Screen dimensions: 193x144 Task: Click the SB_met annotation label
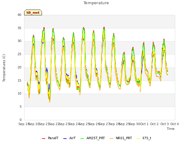[x=33, y=13]
